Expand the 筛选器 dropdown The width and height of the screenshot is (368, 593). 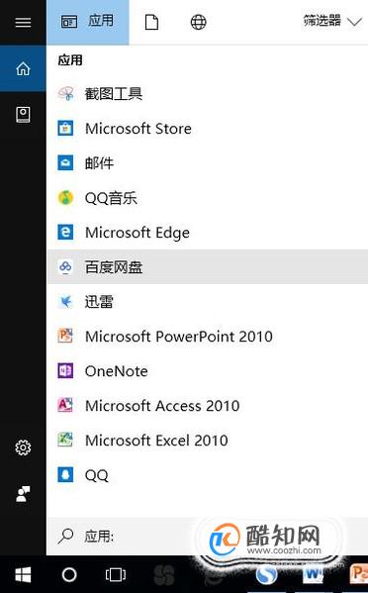point(332,21)
